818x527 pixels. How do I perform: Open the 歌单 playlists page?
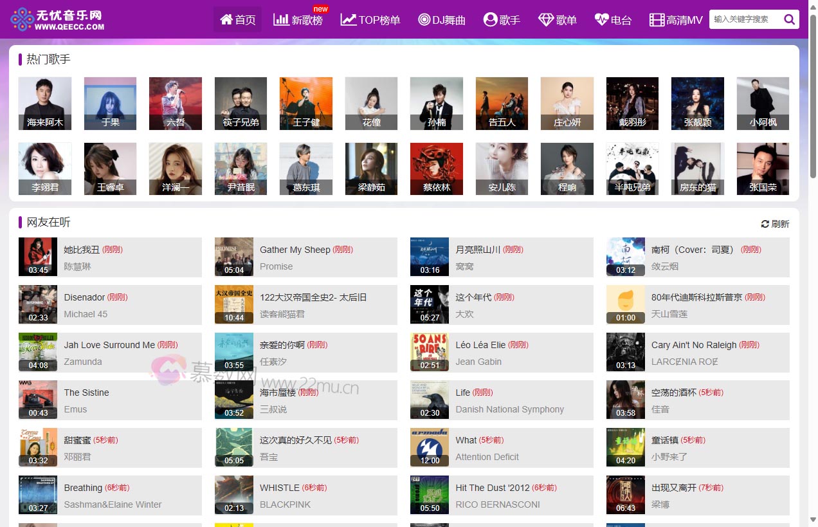point(558,20)
